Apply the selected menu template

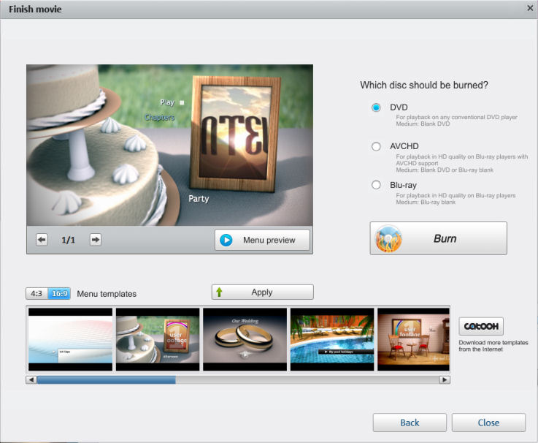pos(262,292)
